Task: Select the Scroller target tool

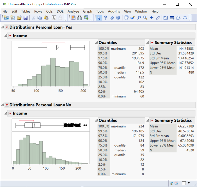Action: pos(118,18)
